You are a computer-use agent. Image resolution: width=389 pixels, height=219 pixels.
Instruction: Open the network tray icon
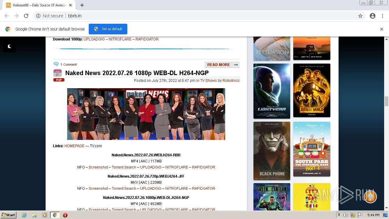(353, 215)
